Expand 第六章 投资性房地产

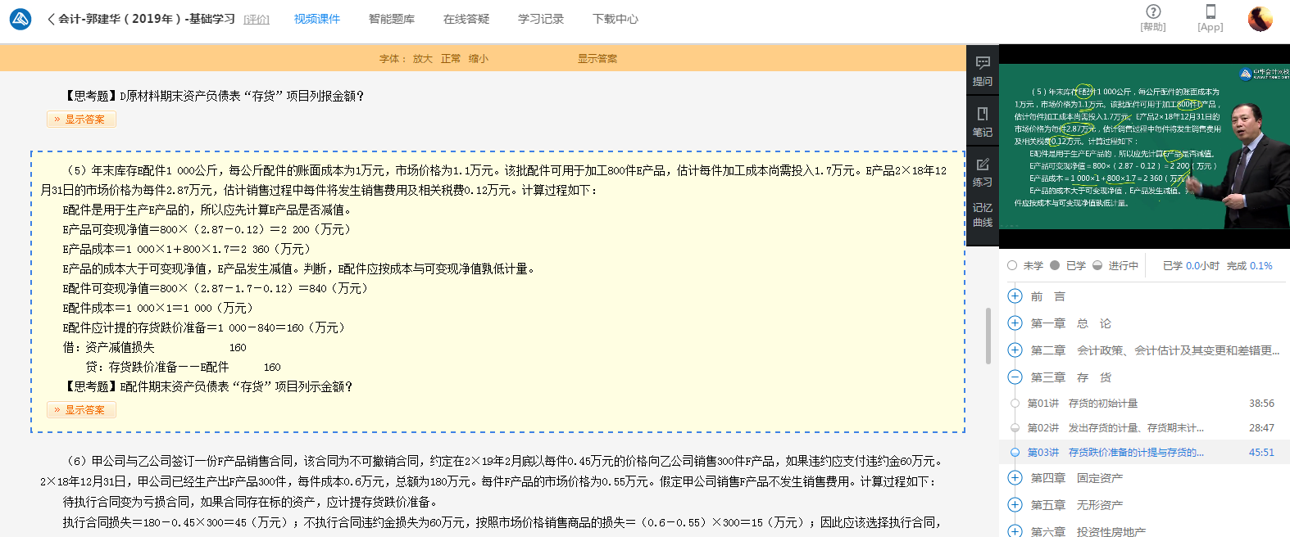tap(1015, 531)
